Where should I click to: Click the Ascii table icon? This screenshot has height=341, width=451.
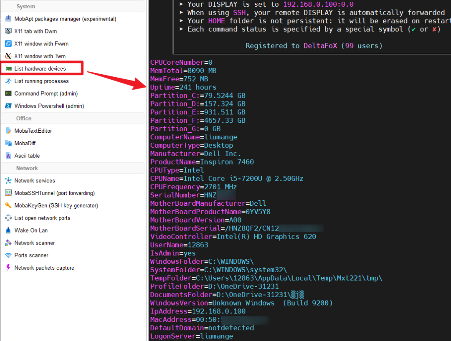[x=8, y=156]
